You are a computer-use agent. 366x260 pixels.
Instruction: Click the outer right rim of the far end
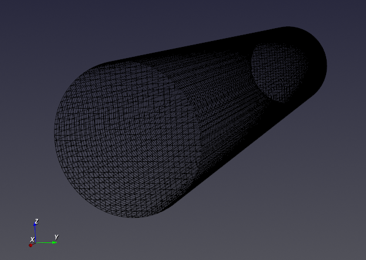[x=325, y=66]
